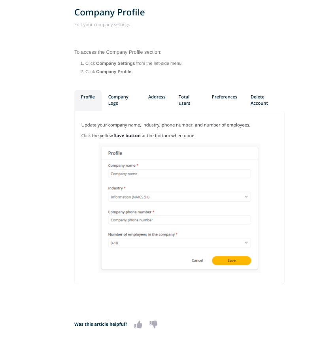Focus the Company name input field

[179, 174]
